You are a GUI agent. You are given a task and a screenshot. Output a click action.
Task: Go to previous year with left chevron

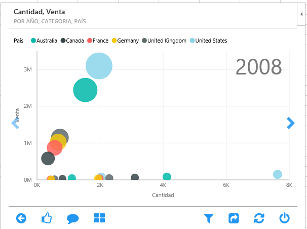coord(15,123)
